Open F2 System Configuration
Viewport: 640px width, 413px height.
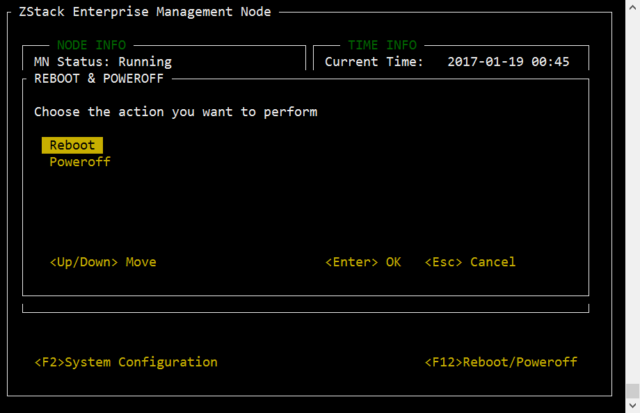pyautogui.click(x=126, y=362)
